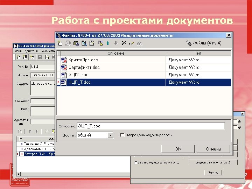
Task: Click Документ Word cell for КриптоПро.doc
Action: point(198,60)
